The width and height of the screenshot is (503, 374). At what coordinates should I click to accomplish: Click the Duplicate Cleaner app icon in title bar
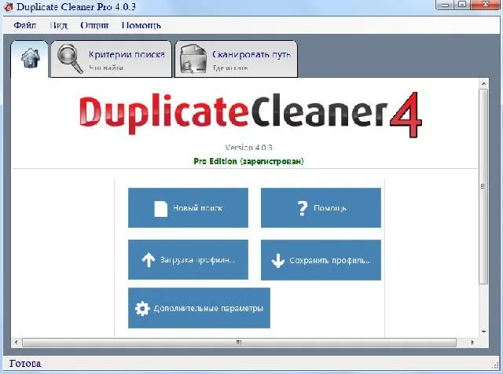[9, 6]
